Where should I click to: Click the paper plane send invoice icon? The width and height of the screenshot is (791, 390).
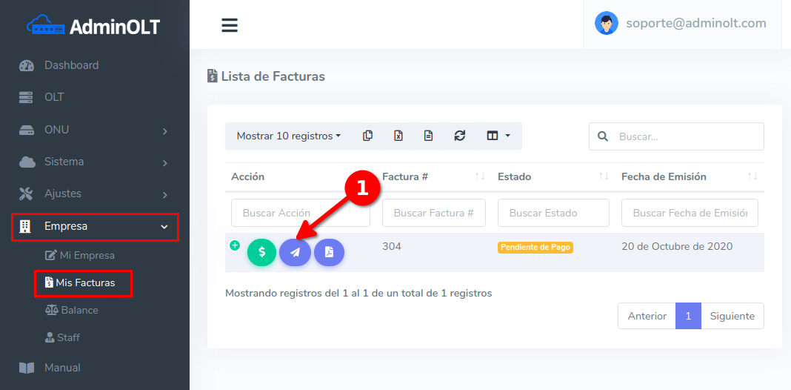[x=295, y=252]
